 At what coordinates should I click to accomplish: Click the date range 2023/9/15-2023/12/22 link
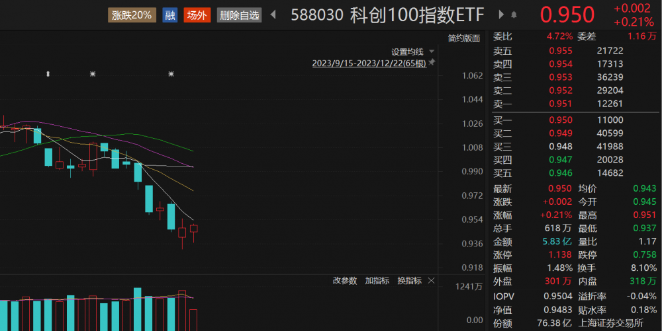369,63
